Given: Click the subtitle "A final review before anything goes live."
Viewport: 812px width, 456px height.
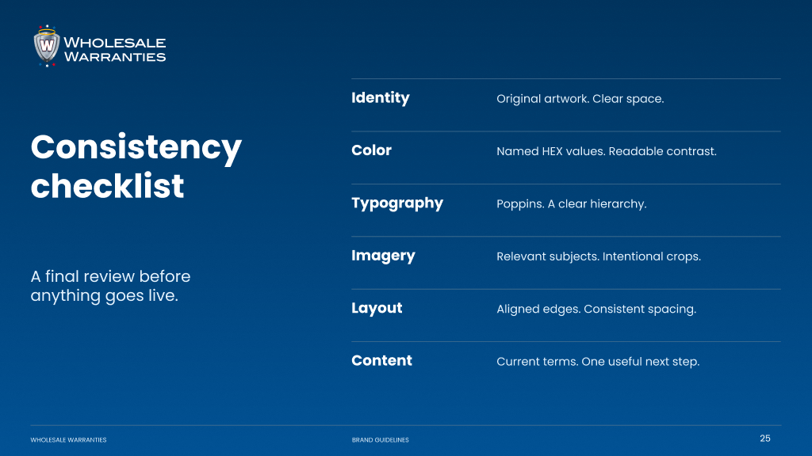Looking at the screenshot, I should [110, 286].
